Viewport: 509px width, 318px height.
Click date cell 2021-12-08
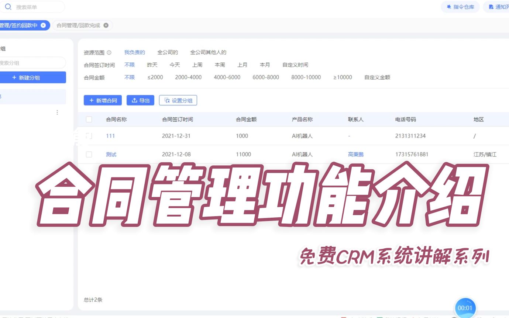point(176,155)
